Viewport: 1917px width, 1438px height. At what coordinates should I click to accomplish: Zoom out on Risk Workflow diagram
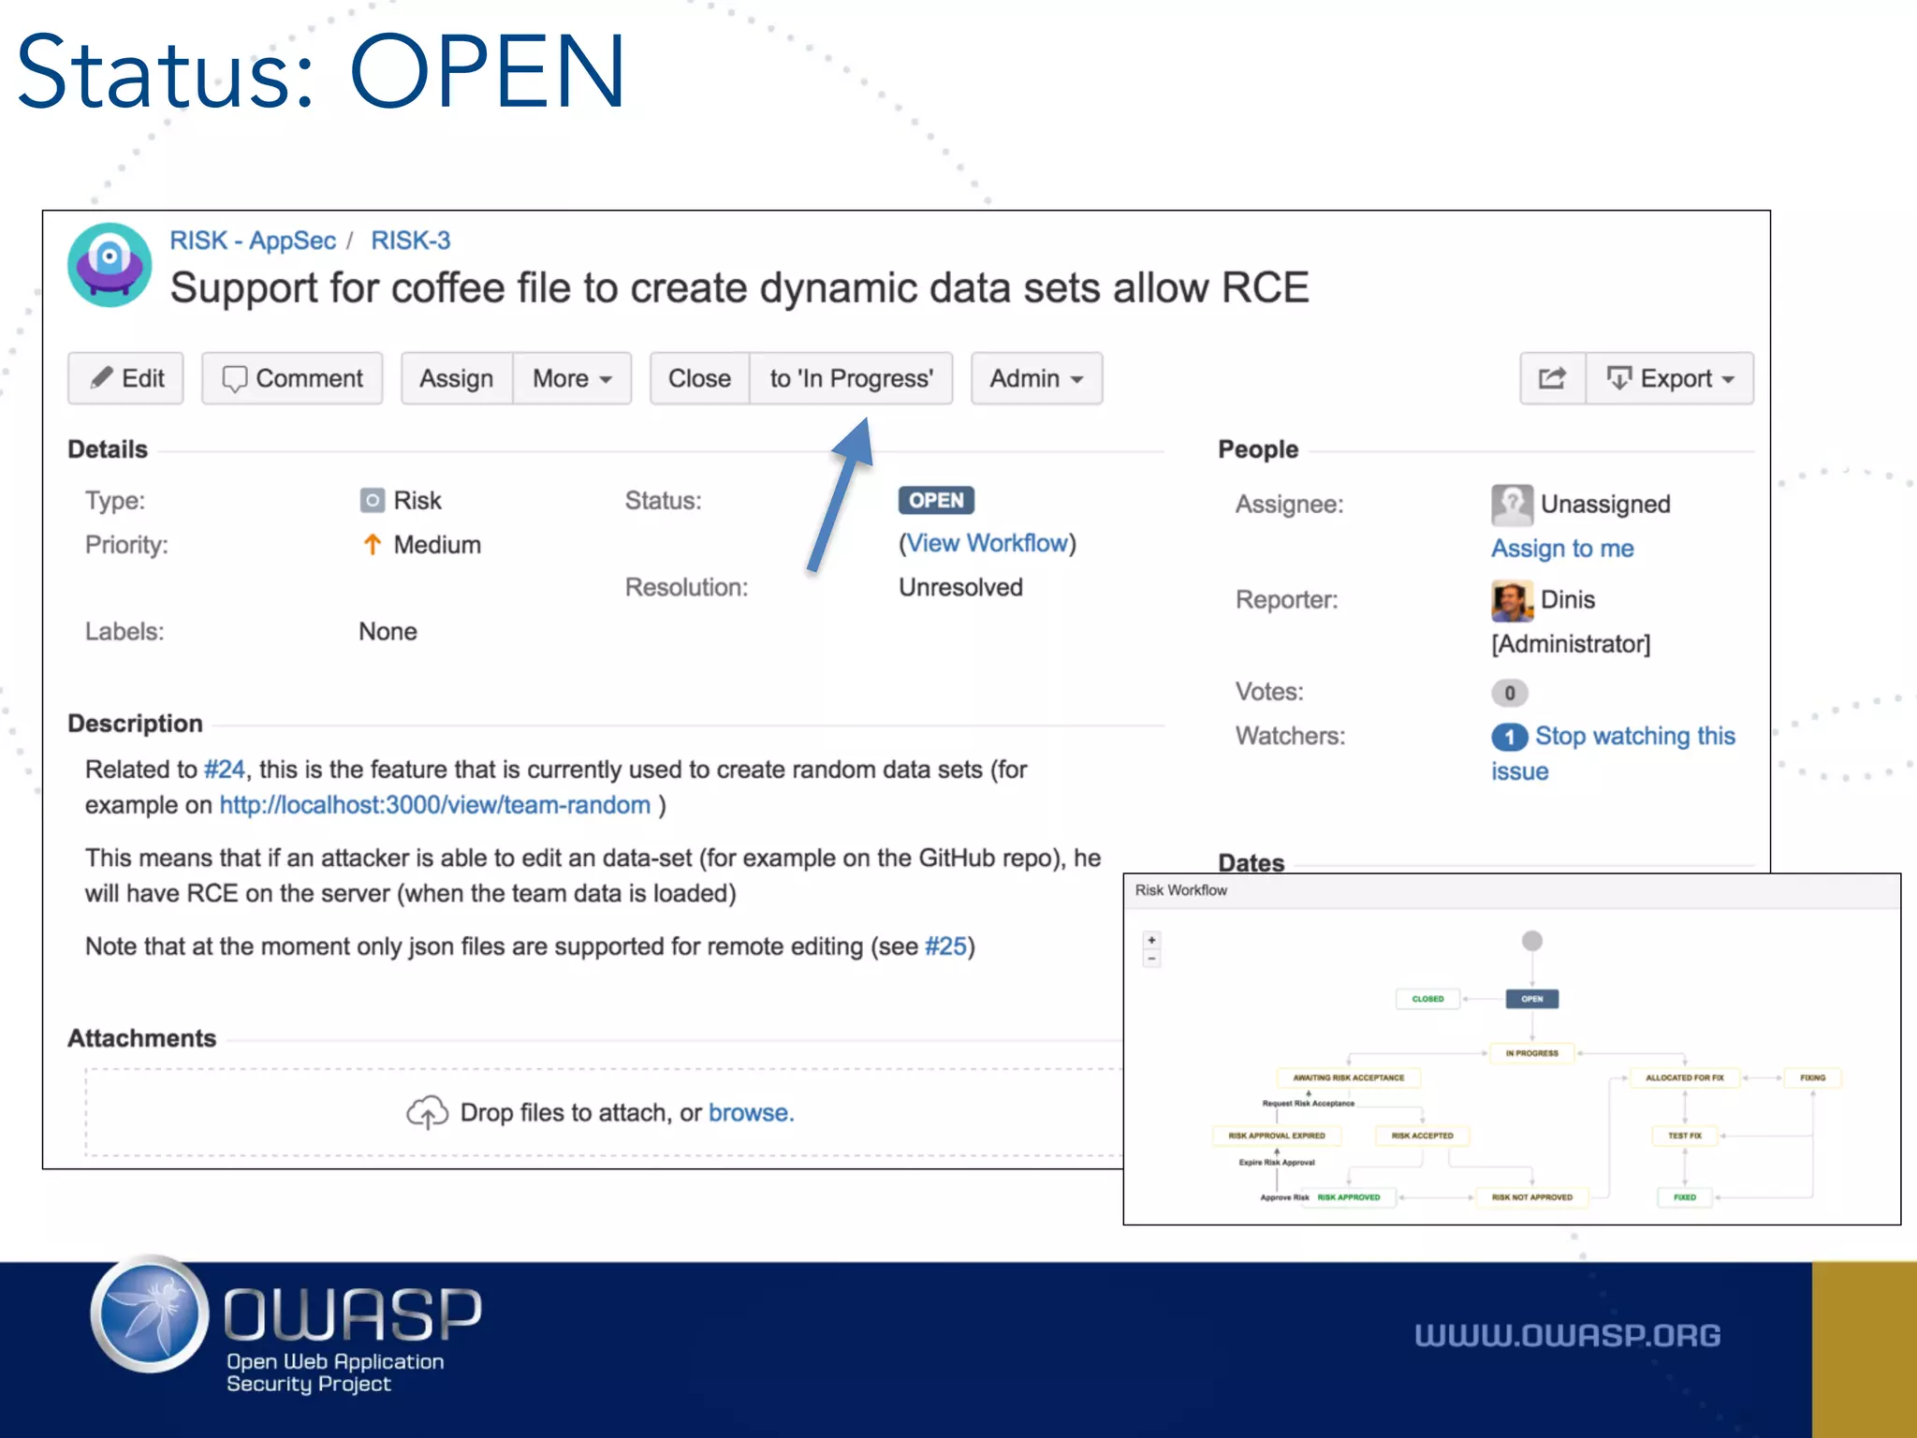tap(1151, 960)
